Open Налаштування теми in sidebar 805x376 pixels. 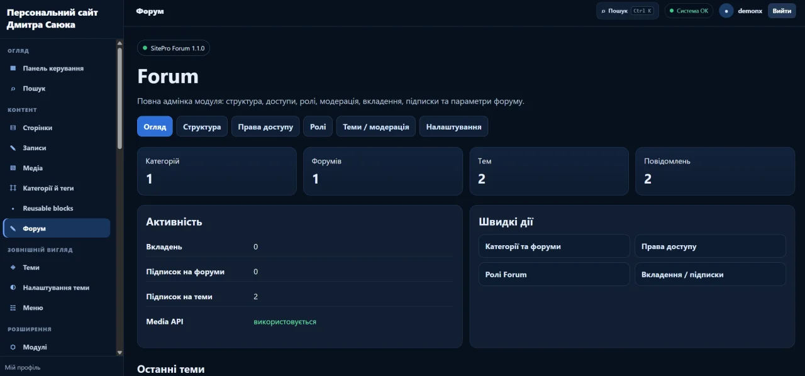(57, 287)
